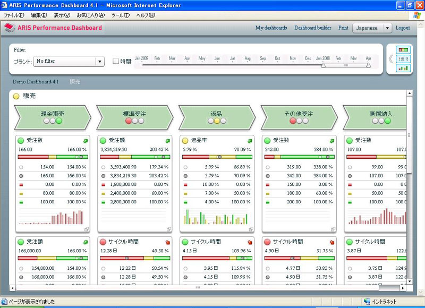Click the 5.79 % value on 返品率 card
The height and width of the screenshot is (308, 425).
click(x=190, y=150)
